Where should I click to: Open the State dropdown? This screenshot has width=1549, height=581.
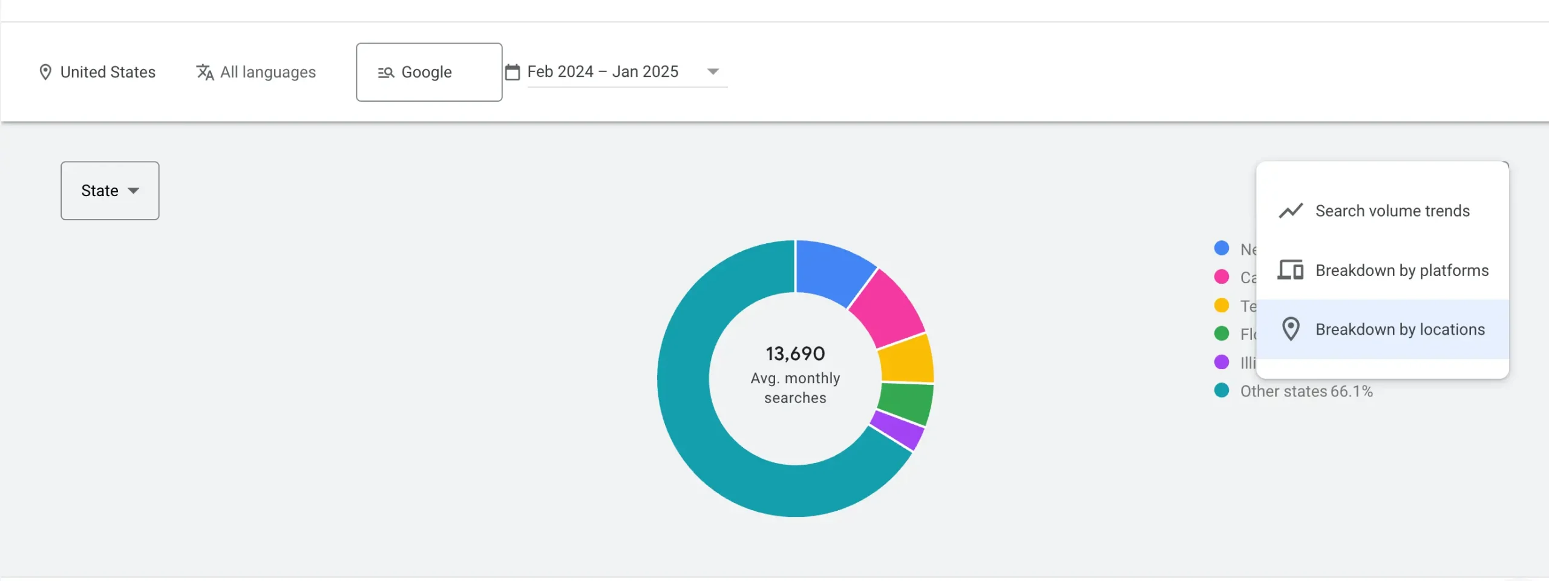110,191
